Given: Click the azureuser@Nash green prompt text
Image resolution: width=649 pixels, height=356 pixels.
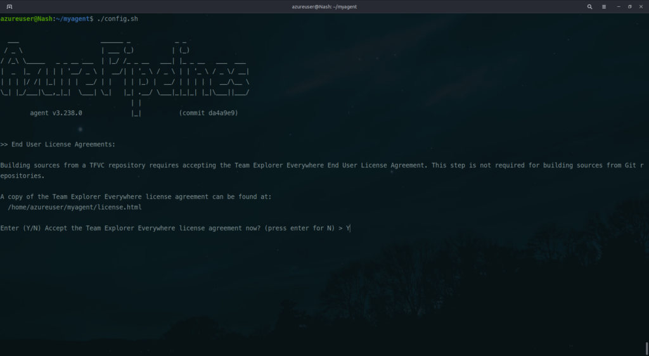Looking at the screenshot, I should (29, 19).
